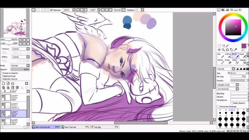Viewport: 249px width, 140px height.
Task: Enable Clipping Group
Action: 1,76
